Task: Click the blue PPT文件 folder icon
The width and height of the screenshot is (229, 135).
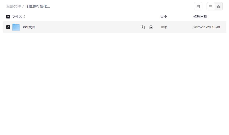Action: tap(16, 27)
